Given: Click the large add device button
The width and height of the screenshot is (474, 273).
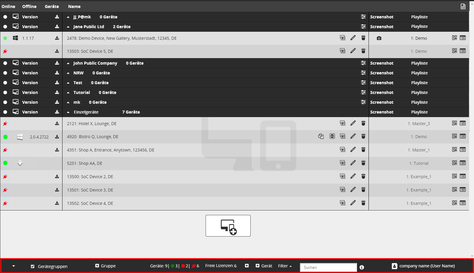Looking at the screenshot, I should point(228,226).
